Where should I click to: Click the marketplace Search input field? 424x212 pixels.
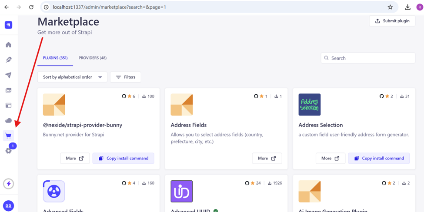[371, 58]
